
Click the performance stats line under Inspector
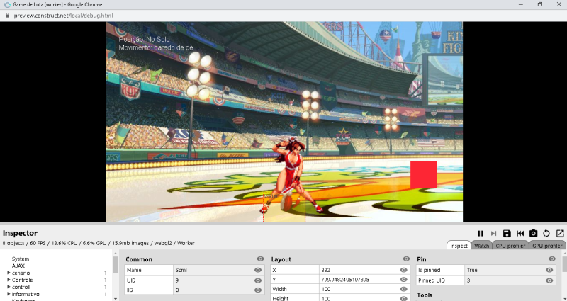[x=99, y=243]
